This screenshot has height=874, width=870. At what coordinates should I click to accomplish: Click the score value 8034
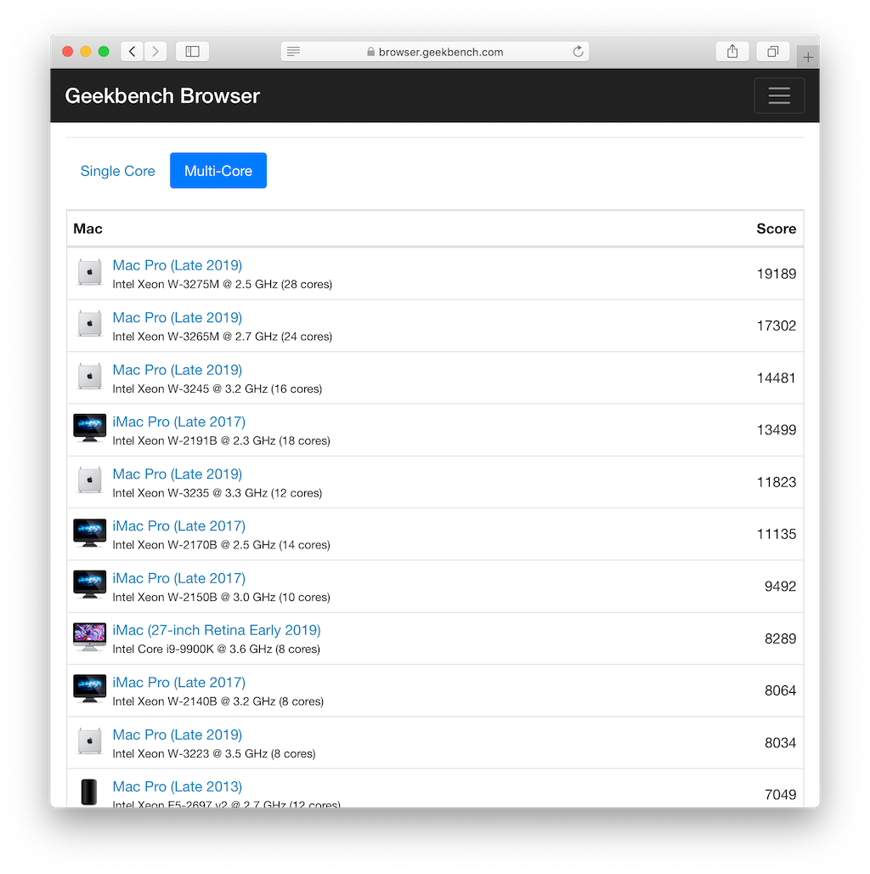point(780,743)
